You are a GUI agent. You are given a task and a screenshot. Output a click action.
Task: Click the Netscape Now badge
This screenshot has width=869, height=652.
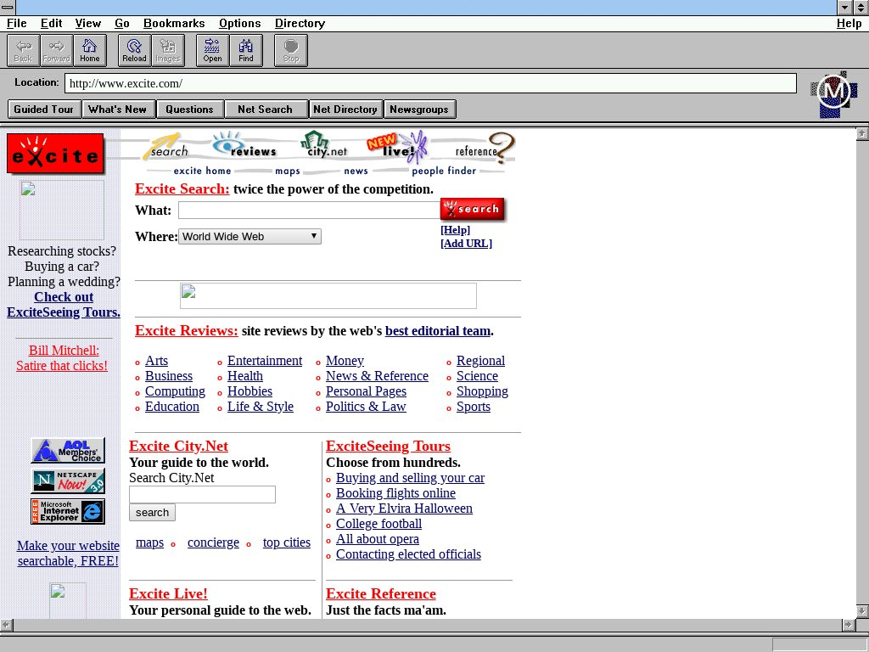(68, 481)
